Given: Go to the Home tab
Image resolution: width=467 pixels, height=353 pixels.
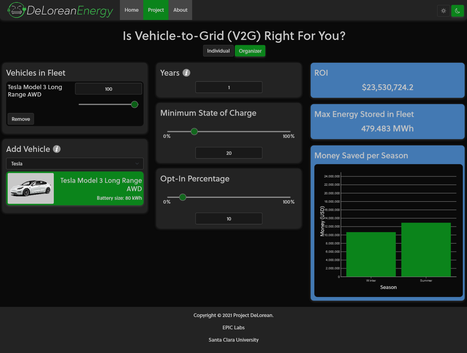Looking at the screenshot, I should (132, 10).
